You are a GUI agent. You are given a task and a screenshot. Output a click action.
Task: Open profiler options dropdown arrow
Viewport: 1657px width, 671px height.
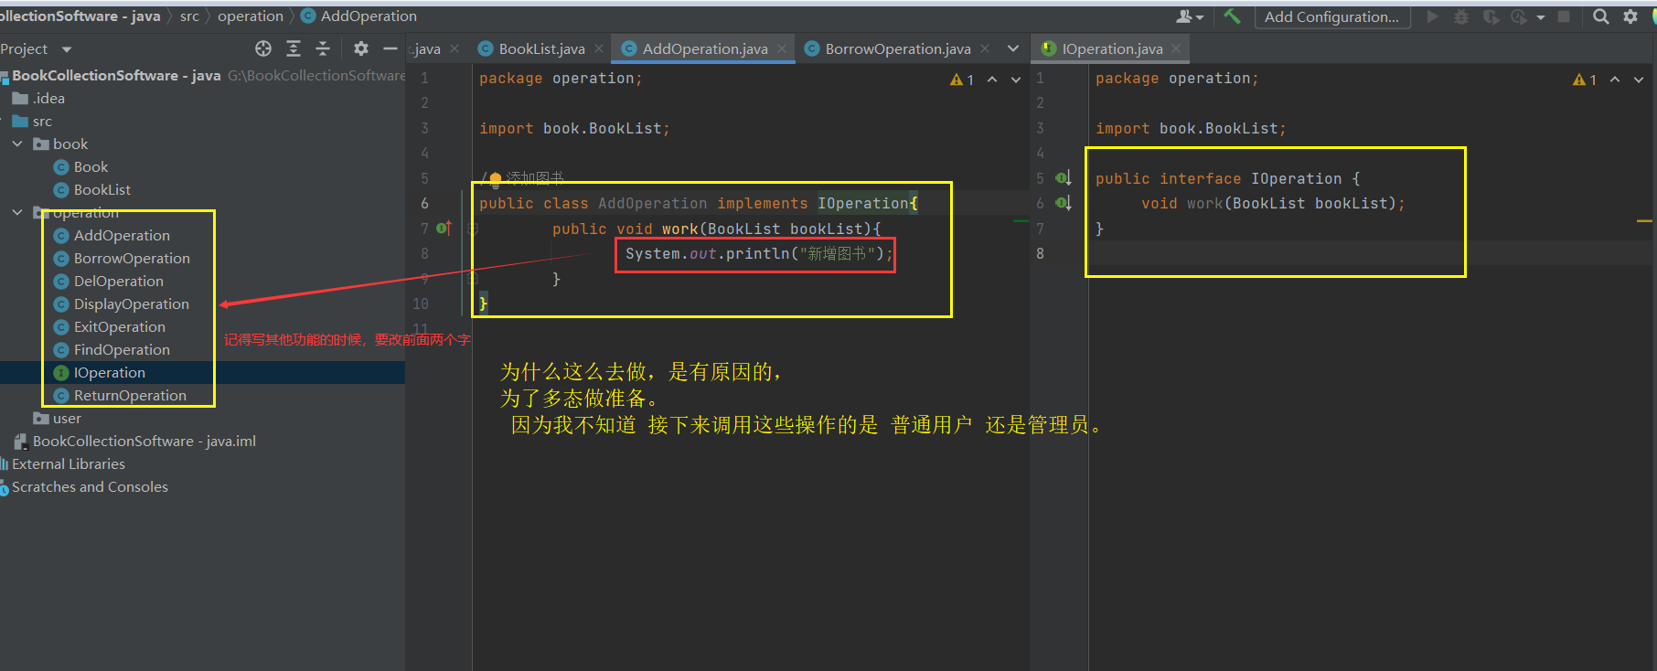1541,16
